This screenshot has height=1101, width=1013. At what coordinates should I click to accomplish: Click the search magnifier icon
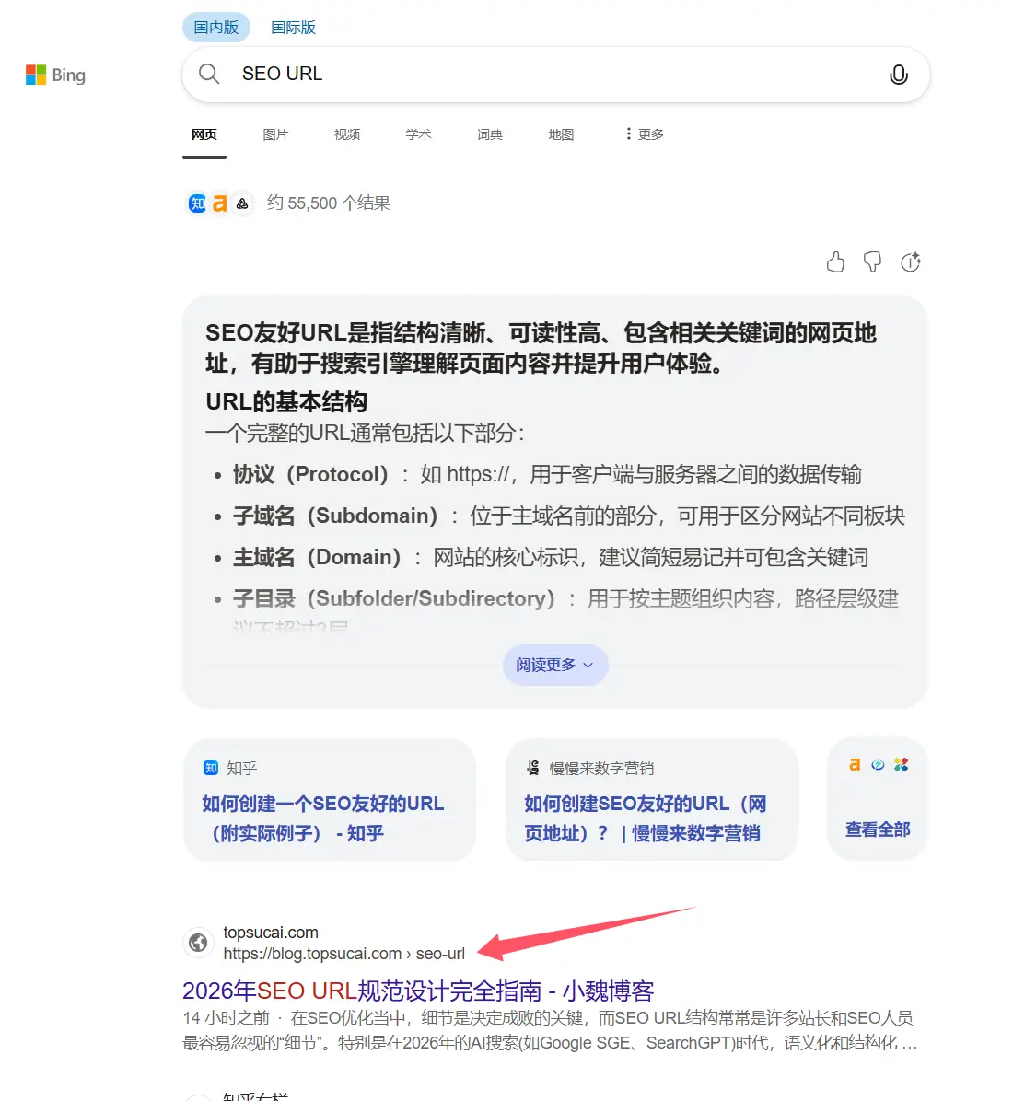pyautogui.click(x=209, y=74)
